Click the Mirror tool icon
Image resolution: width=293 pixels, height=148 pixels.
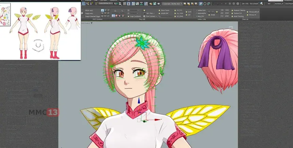[116, 3]
